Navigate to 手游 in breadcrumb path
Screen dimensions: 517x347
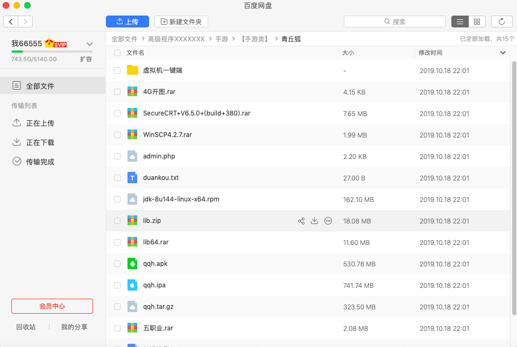222,39
